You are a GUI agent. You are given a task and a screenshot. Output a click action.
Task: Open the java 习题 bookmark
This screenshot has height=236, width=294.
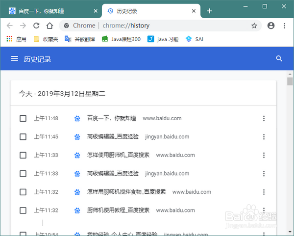click(x=163, y=39)
